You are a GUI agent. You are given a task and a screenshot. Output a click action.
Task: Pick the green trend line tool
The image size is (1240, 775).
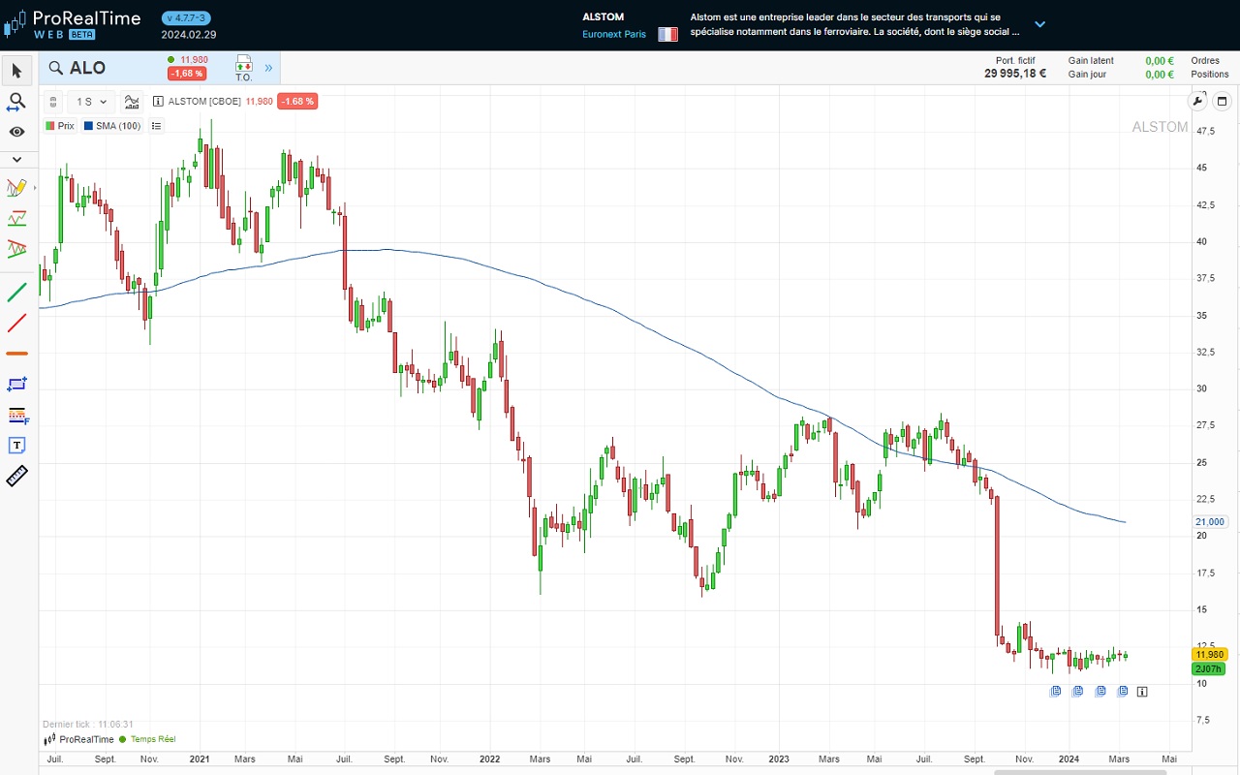click(x=16, y=291)
